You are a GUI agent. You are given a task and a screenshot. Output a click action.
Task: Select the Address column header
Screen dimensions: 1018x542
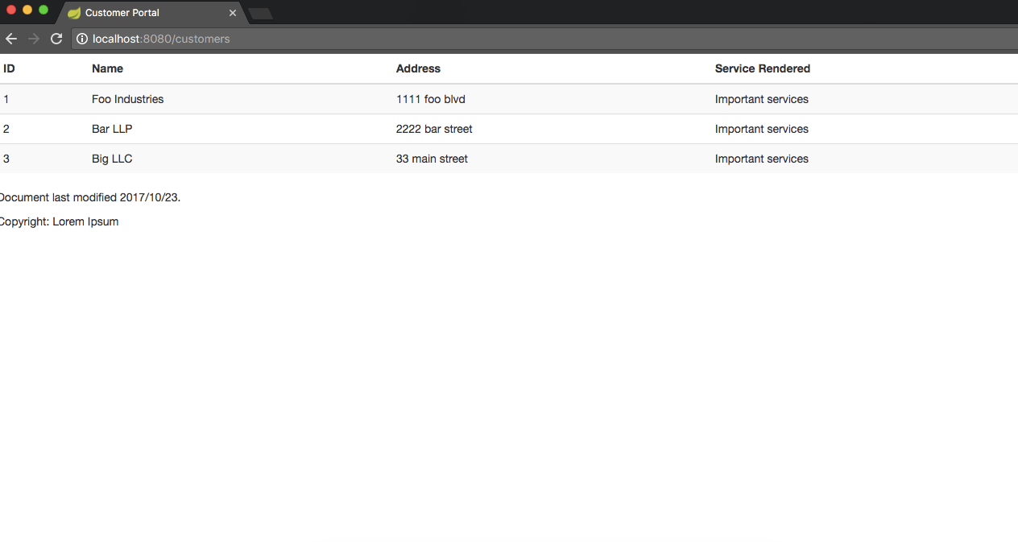[x=418, y=68]
